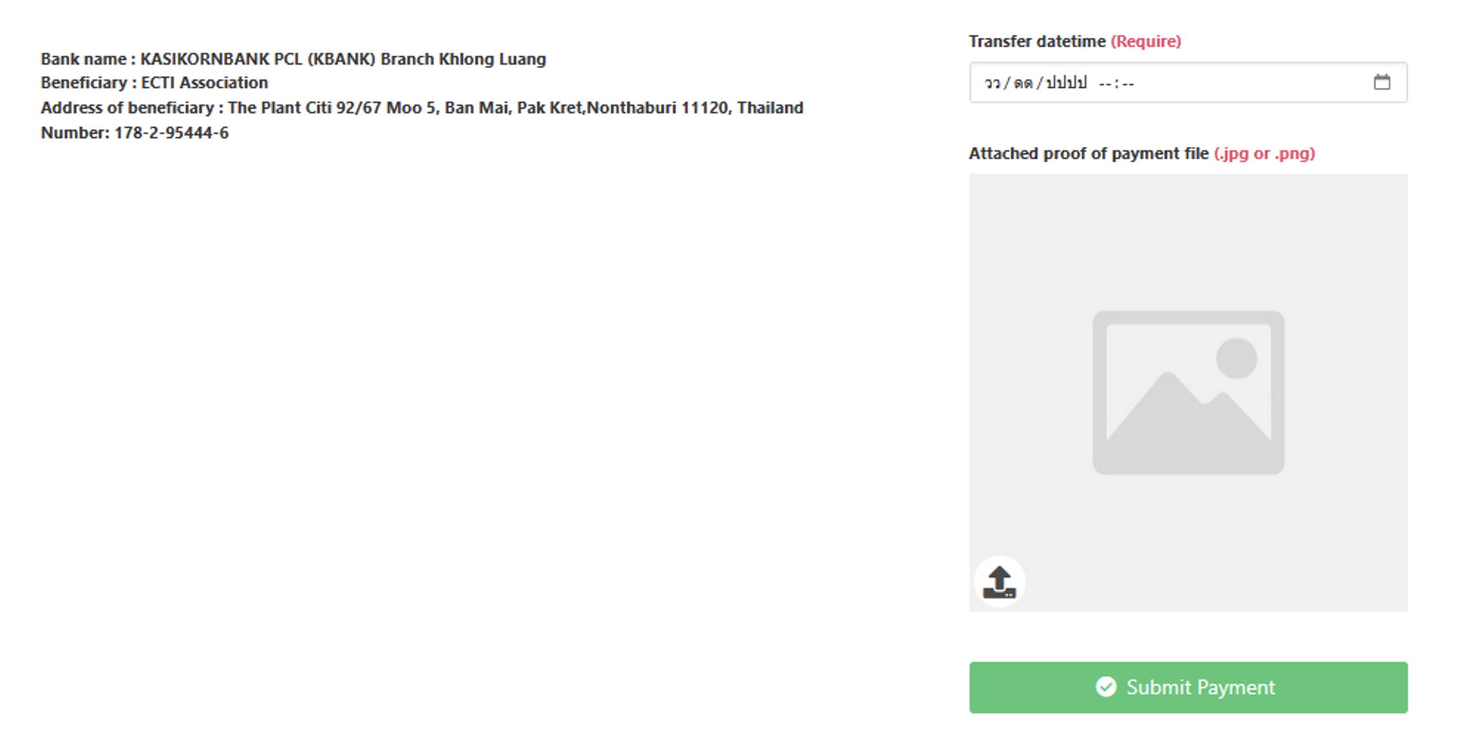
Task: Click the image placeholder picture icon
Action: [x=1188, y=393]
